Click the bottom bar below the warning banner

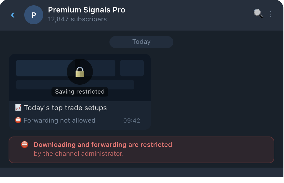[142, 172]
